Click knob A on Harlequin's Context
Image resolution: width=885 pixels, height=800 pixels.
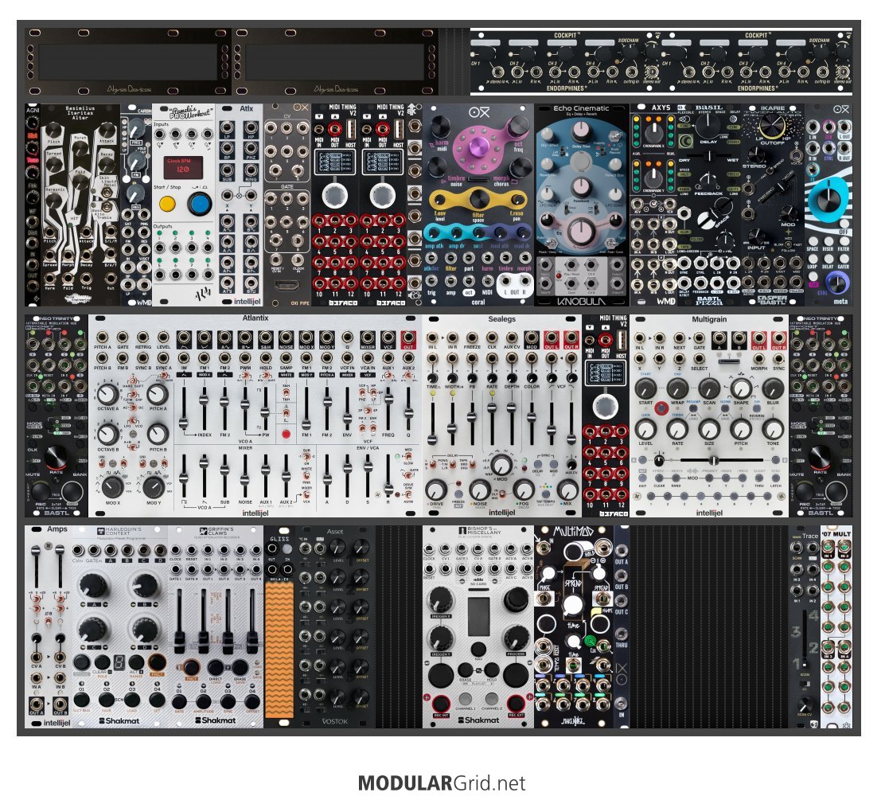pyautogui.click(x=94, y=585)
